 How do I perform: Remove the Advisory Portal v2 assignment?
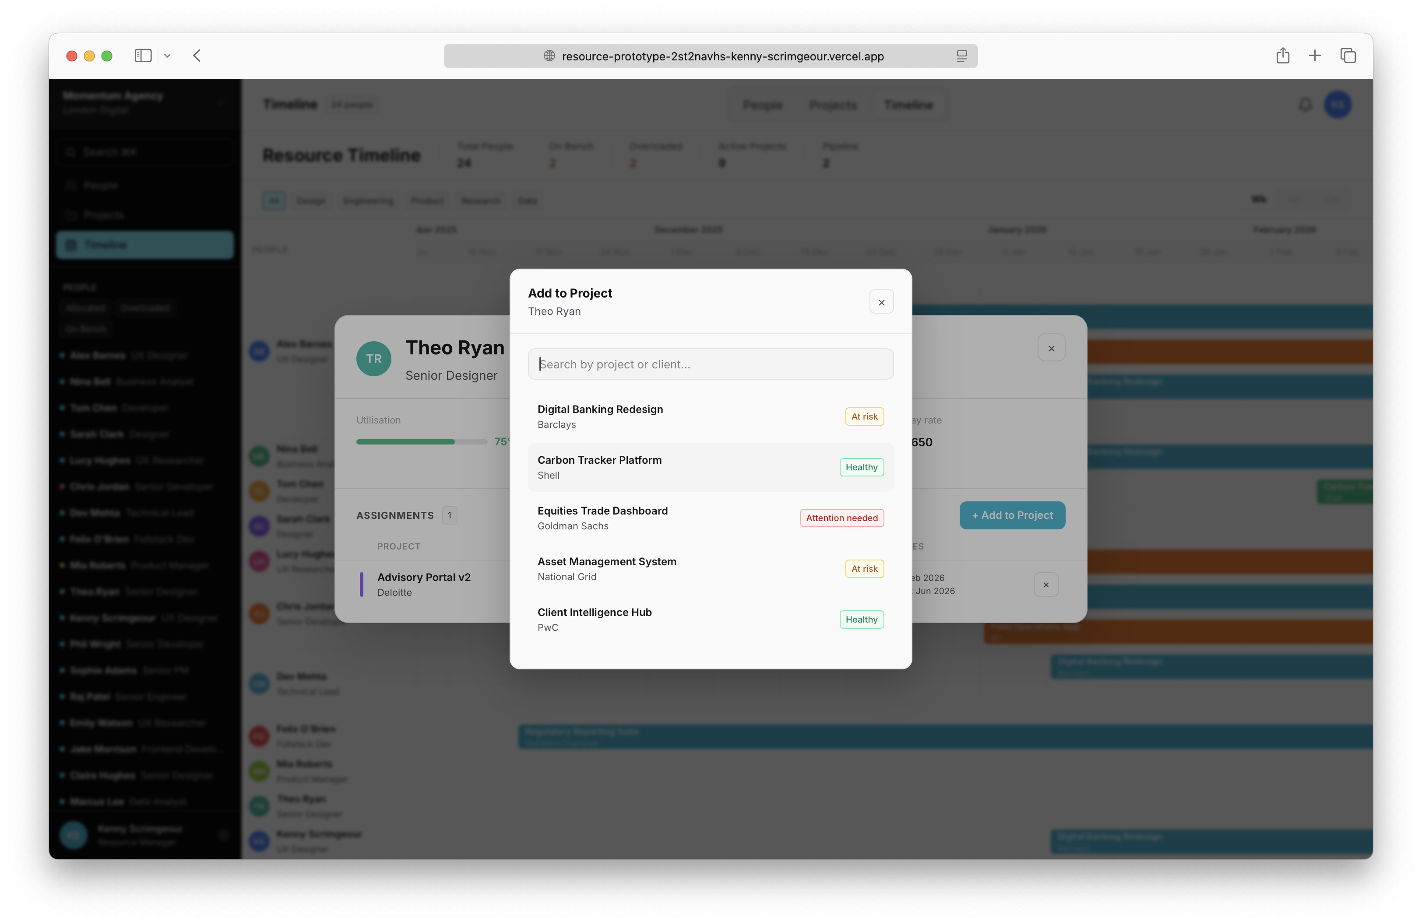coord(1045,584)
